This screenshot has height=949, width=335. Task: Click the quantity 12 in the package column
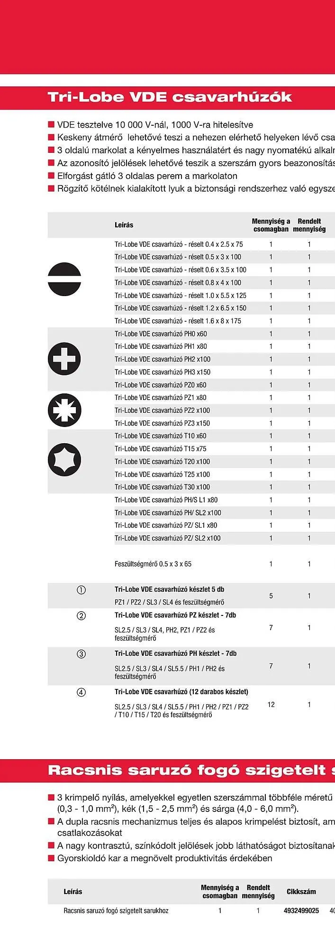coord(271,705)
